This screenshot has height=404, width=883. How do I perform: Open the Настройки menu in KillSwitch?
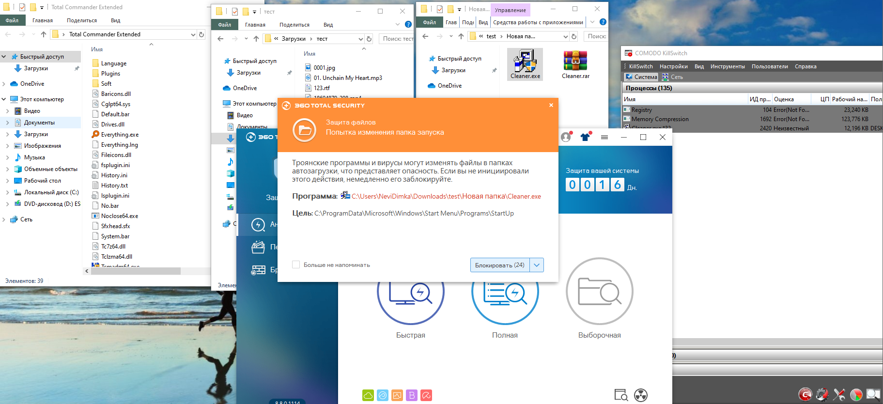(x=673, y=66)
